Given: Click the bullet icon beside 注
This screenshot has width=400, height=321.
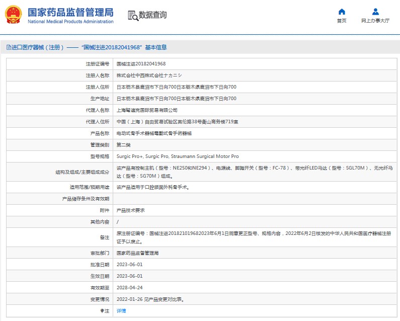Looking at the screenshot, I should pos(102,311).
